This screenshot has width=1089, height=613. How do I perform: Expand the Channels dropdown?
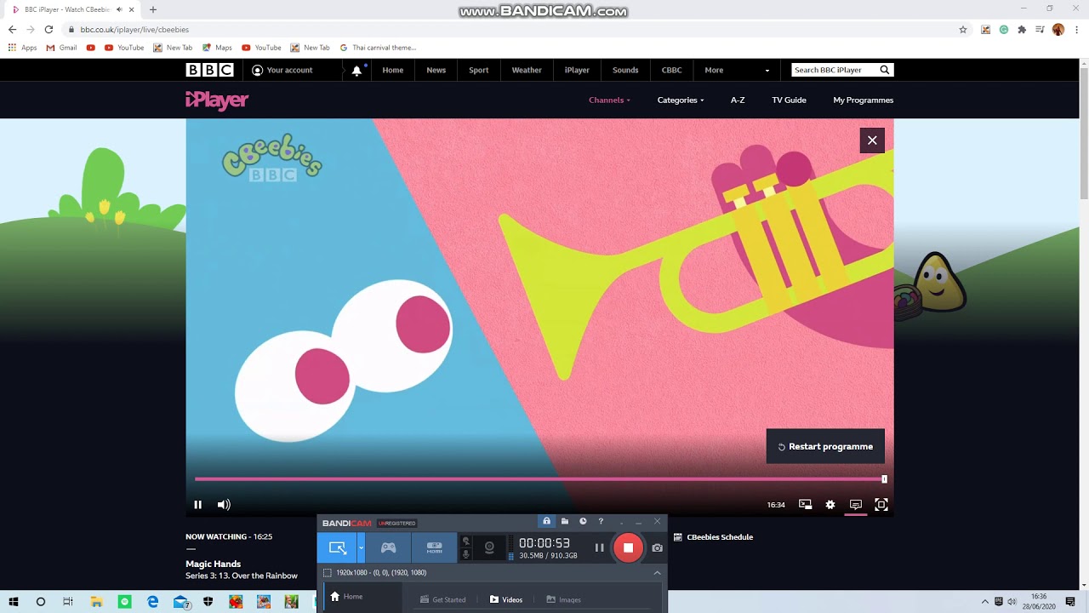(609, 100)
